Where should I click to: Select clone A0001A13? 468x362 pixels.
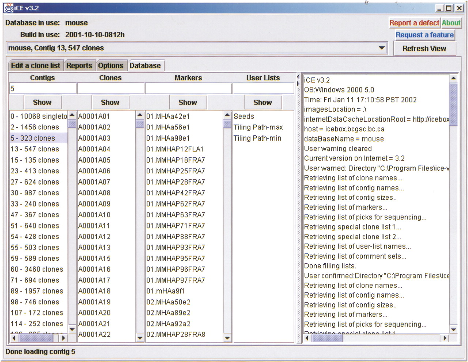click(106, 248)
